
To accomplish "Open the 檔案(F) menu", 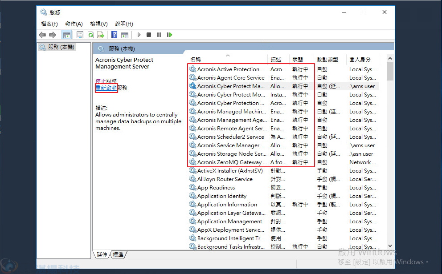I will click(49, 24).
